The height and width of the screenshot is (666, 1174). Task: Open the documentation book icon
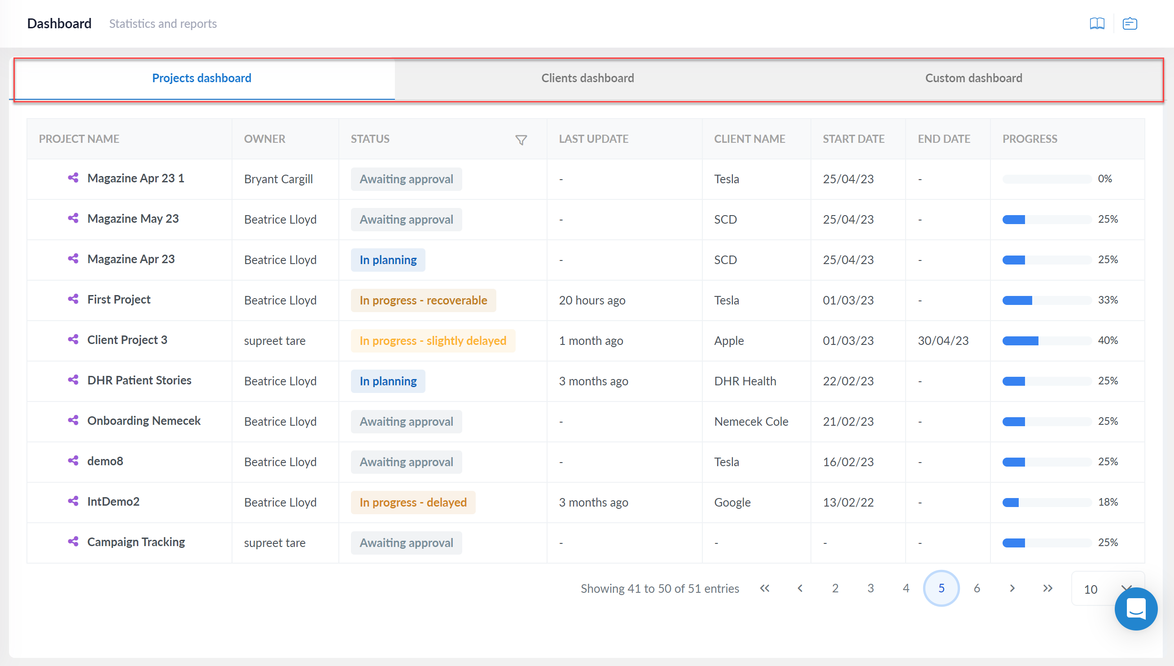pos(1096,23)
